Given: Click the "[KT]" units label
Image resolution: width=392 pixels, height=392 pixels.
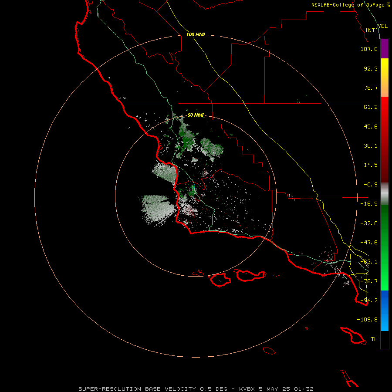Looking at the screenshot, I should (372, 30).
